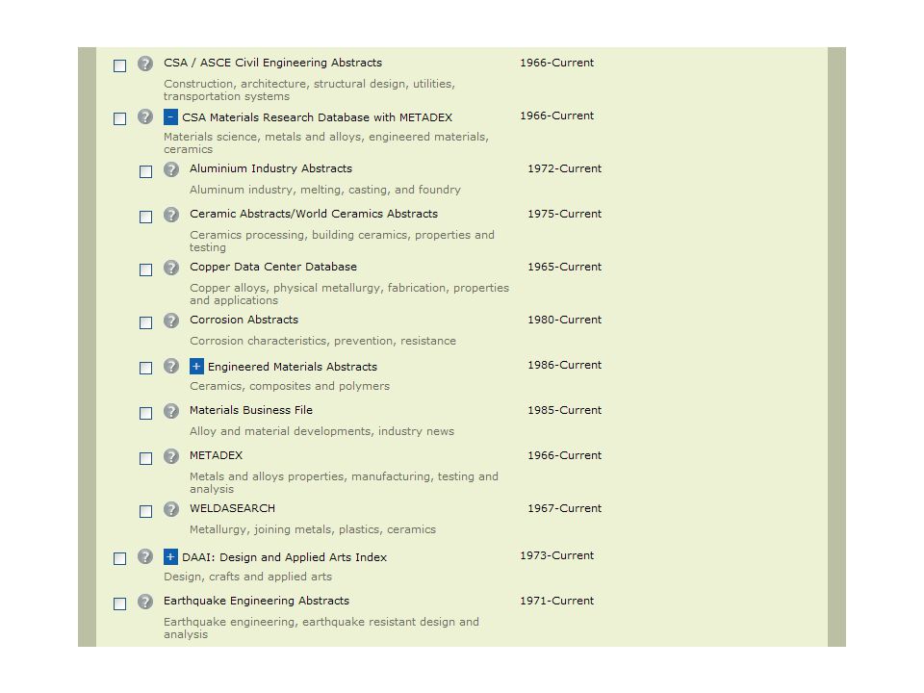The image size is (924, 693).
Task: Open help icon for Engineered Materials Abstracts
Action: click(x=171, y=366)
